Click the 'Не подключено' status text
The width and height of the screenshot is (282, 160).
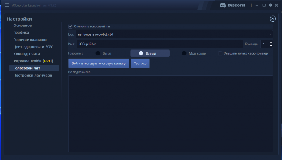[x=79, y=72]
